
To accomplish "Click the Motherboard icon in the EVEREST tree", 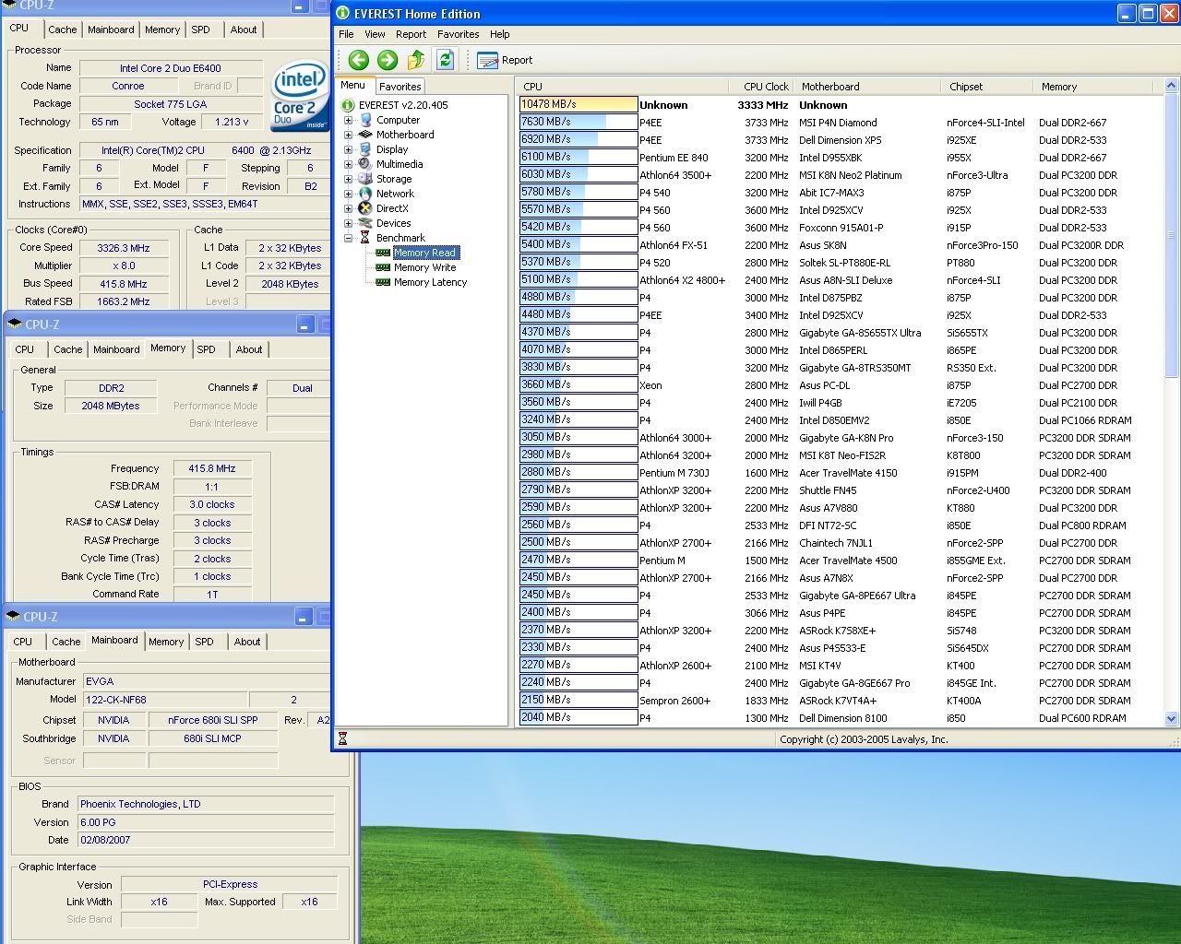I will point(365,135).
